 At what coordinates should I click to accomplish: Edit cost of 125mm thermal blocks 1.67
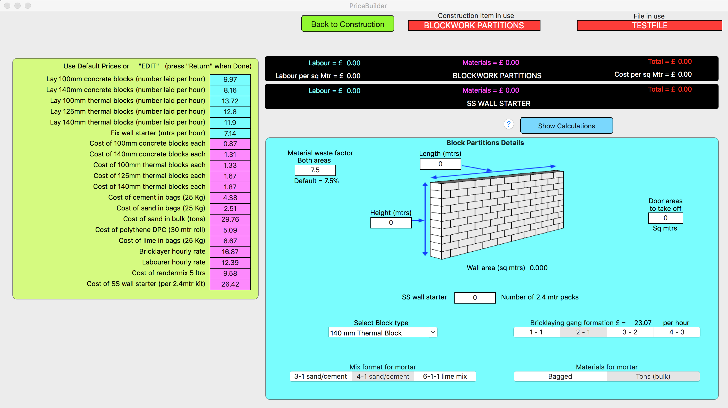[230, 176]
